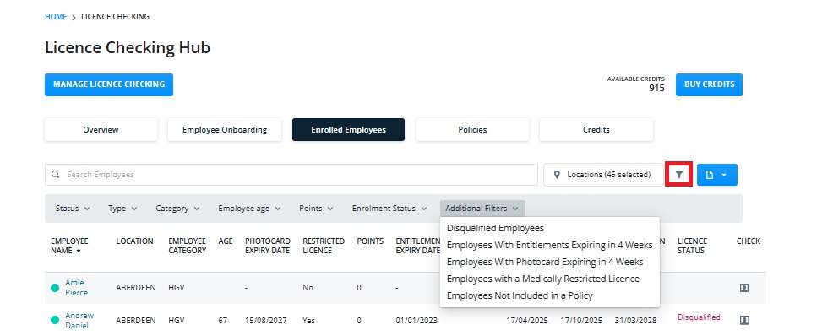Click the Manage Licence Checking button
This screenshot has width=833, height=336.
click(109, 84)
